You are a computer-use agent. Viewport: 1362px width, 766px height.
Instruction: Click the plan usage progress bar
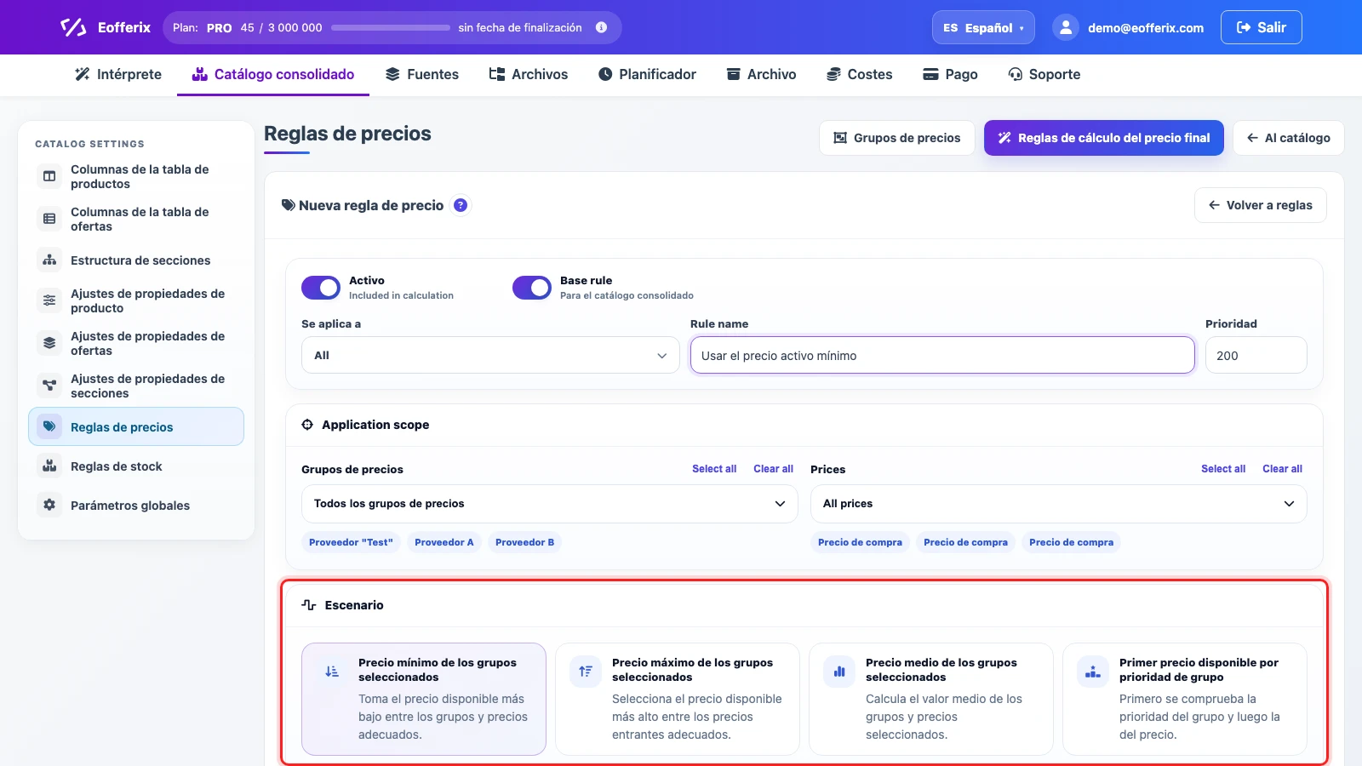tap(391, 27)
